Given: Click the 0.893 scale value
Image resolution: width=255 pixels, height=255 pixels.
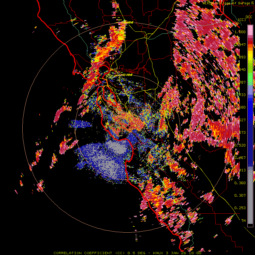Looking at the screenshot, I should click(240, 57).
